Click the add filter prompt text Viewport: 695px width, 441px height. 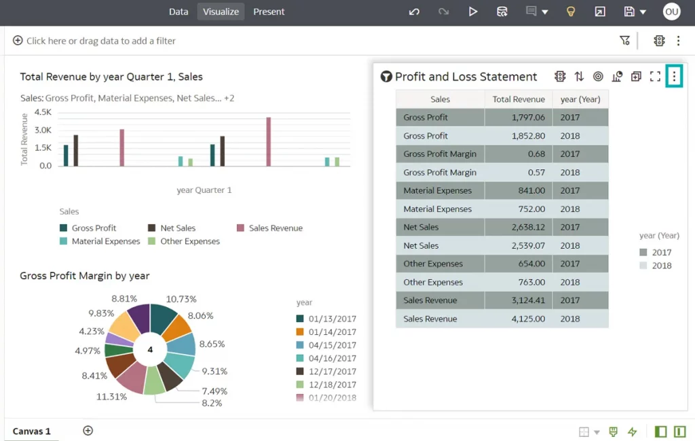pos(100,41)
